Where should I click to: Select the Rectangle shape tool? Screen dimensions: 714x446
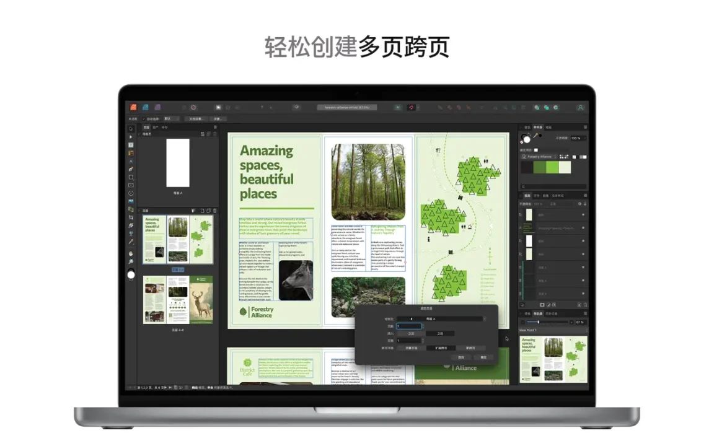(x=131, y=177)
